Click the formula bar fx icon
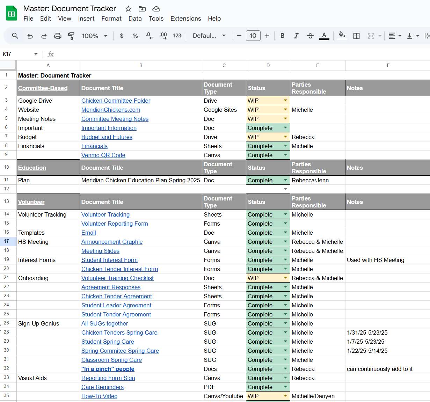The height and width of the screenshot is (402, 430). pos(51,54)
